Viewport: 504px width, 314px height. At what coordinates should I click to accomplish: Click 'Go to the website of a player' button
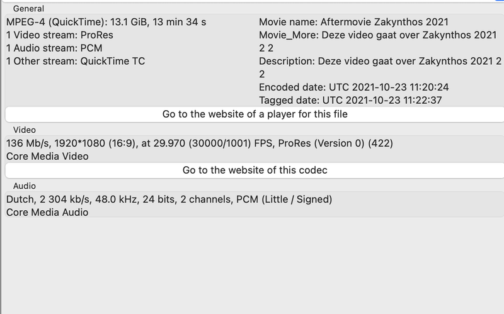click(255, 115)
